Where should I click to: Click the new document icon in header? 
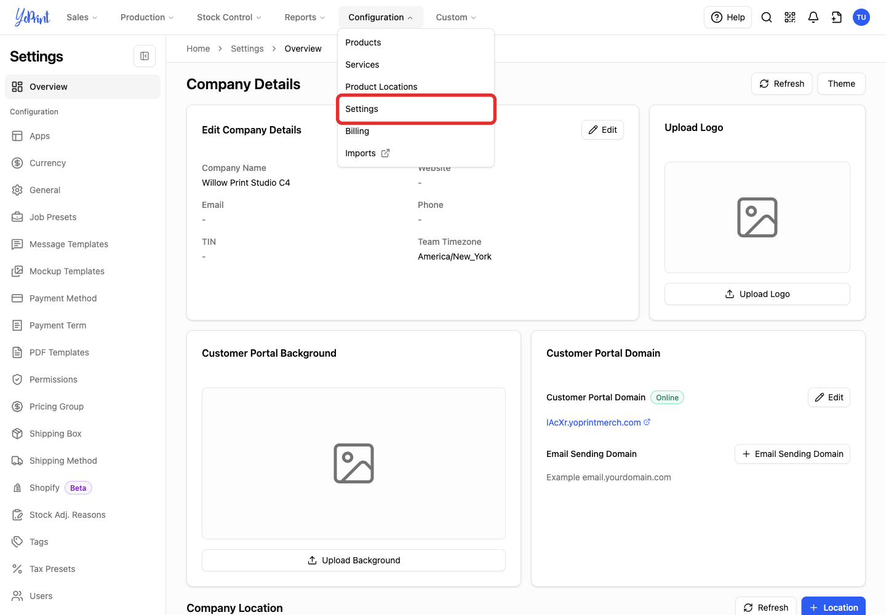coord(837,17)
